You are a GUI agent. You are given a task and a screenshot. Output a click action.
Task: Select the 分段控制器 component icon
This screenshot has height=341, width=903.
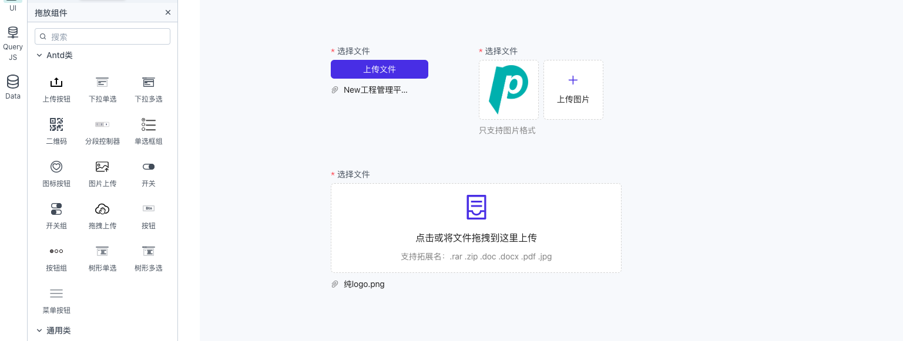[102, 124]
